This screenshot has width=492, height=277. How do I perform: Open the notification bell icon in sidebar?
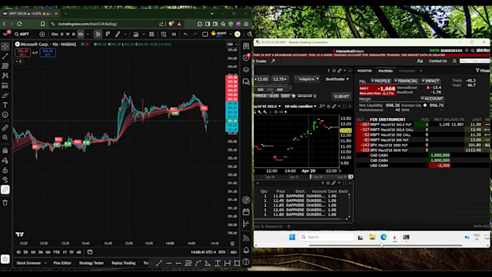coord(246,250)
